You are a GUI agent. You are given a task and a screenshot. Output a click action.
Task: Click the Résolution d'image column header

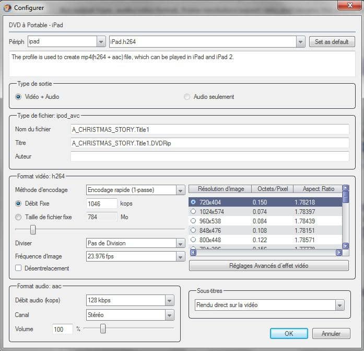click(220, 189)
